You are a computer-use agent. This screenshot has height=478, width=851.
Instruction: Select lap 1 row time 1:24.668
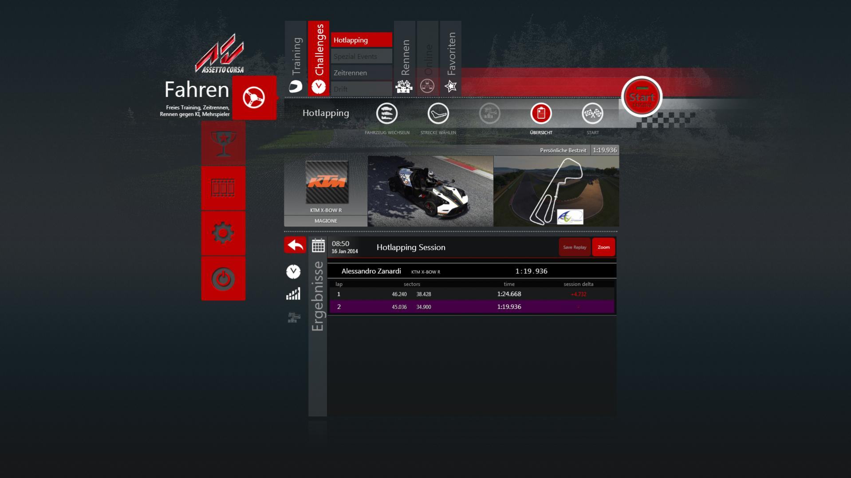tap(509, 294)
